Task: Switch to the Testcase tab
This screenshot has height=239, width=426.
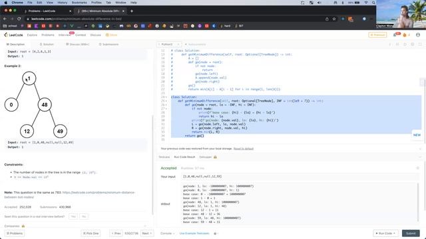Action: click(x=164, y=157)
